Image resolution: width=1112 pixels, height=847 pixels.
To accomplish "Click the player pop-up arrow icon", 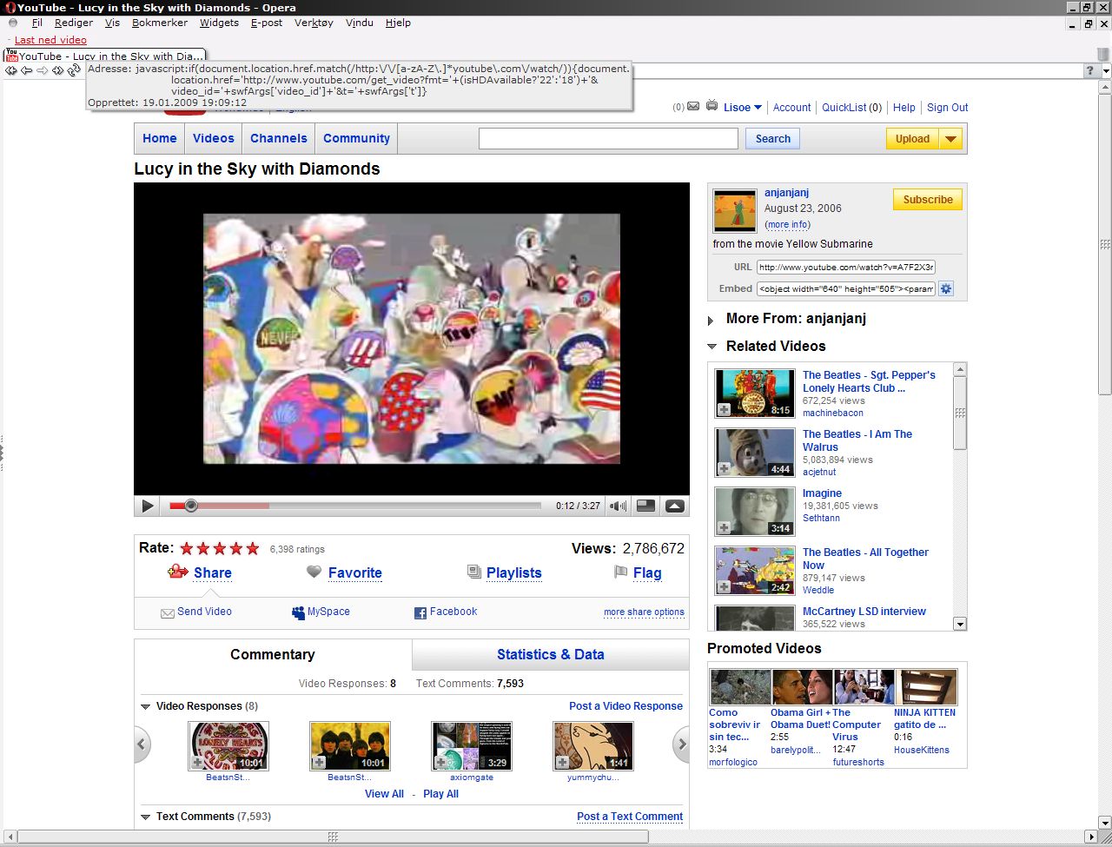I will [x=675, y=506].
